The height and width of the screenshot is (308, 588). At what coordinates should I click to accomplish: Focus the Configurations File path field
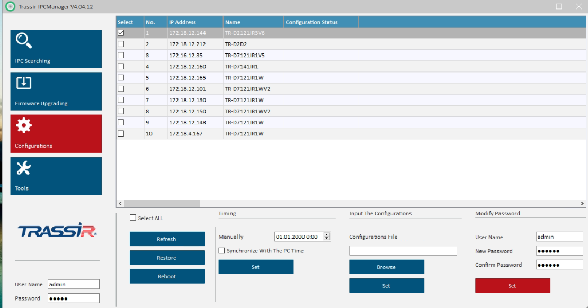403,251
